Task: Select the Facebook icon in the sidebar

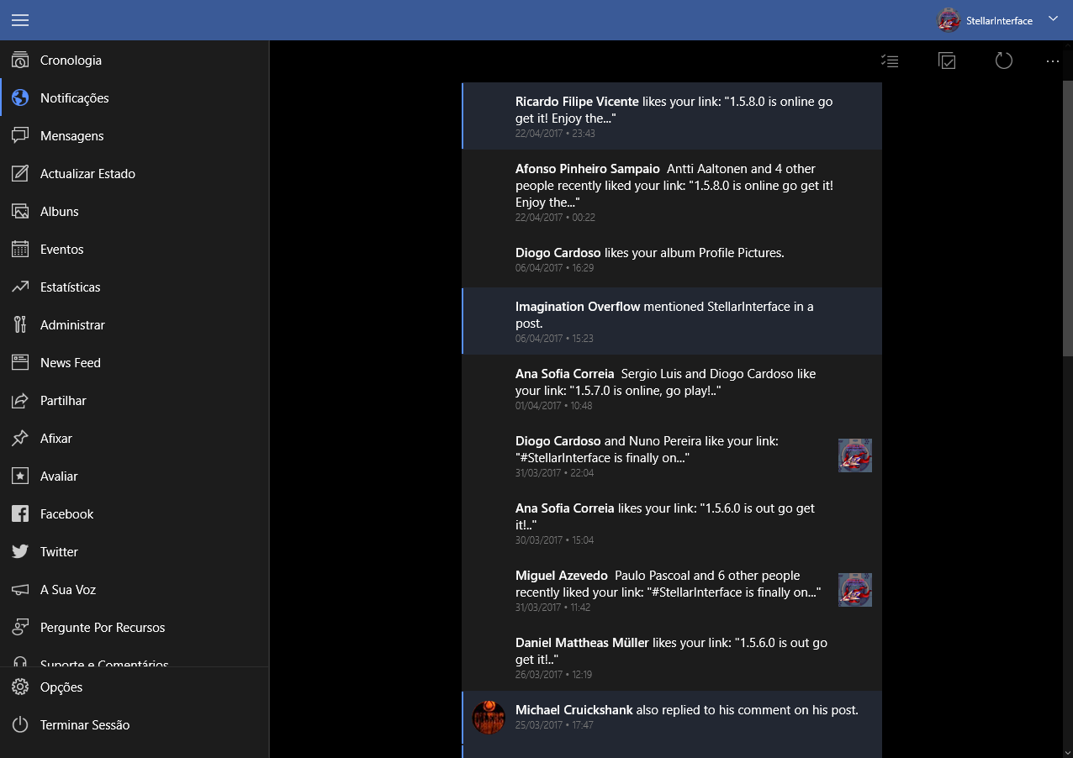Action: [19, 513]
